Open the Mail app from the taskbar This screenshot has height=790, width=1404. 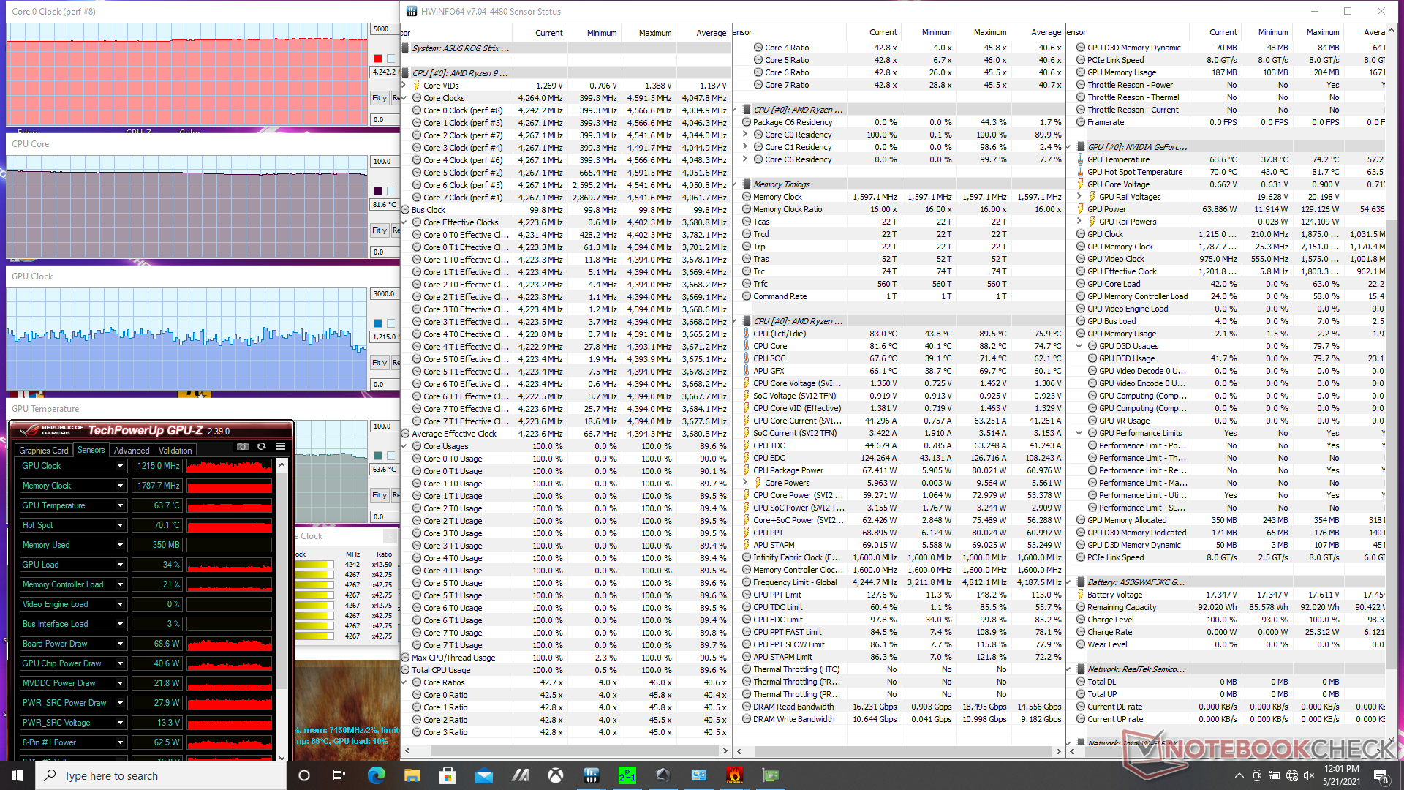pos(483,775)
